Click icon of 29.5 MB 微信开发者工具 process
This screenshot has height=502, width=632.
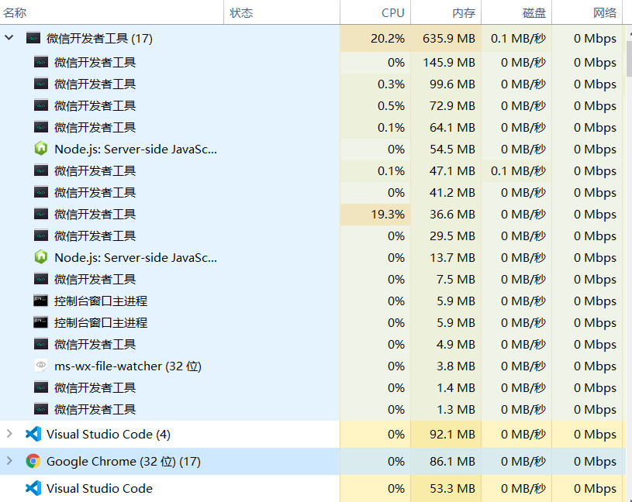pos(41,236)
